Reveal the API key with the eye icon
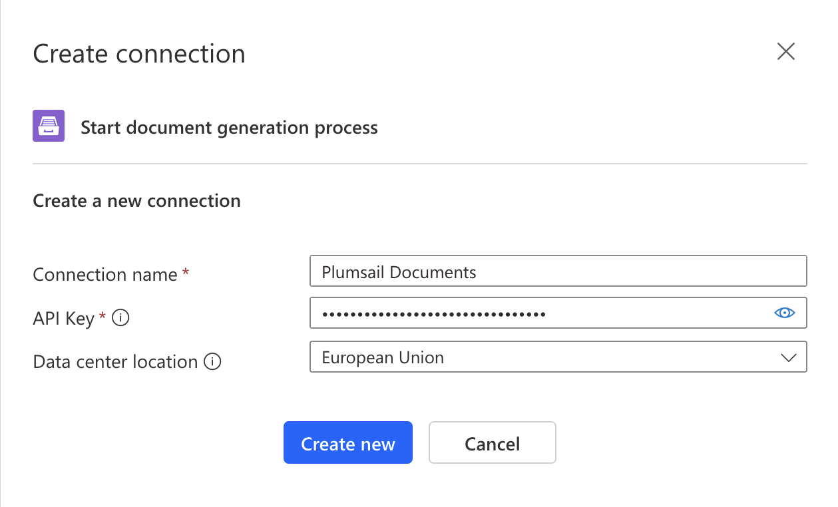The width and height of the screenshot is (838, 507). [785, 313]
